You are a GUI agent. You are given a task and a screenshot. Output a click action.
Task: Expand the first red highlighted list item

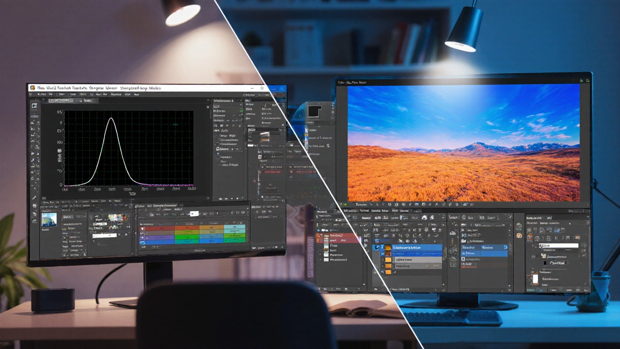click(320, 236)
